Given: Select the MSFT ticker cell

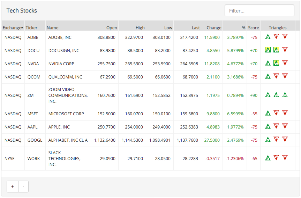Looking at the screenshot, I should click(35, 114).
